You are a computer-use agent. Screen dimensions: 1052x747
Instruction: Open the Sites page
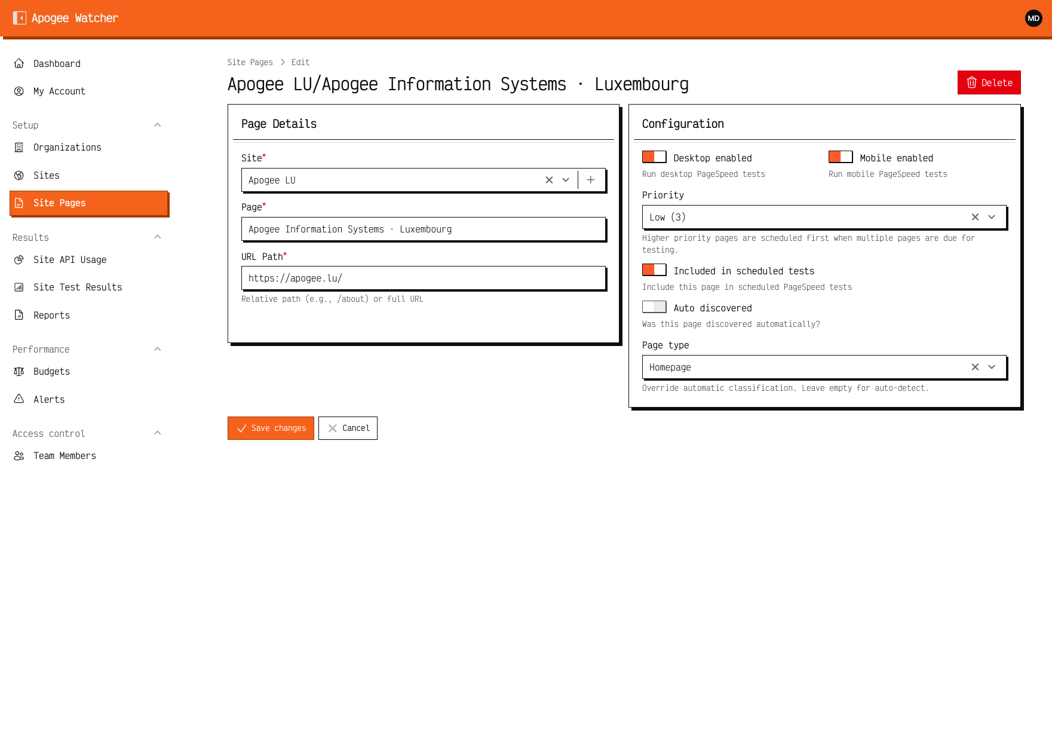coord(88,176)
